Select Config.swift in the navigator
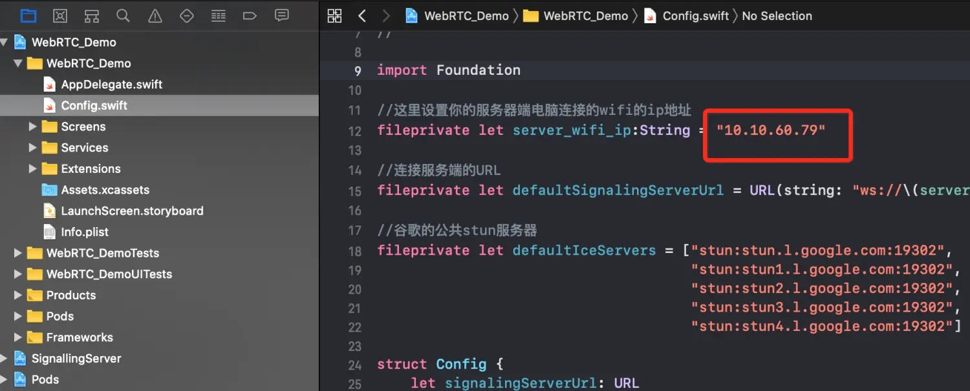This screenshot has height=391, width=970. pyautogui.click(x=159, y=106)
